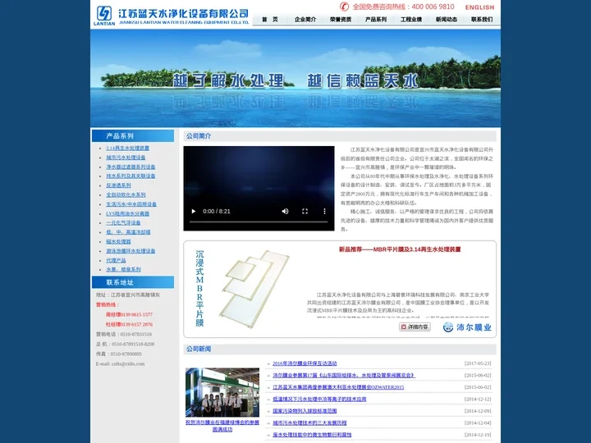Open the 3.14再生水处理装置 product link
This screenshot has width=591, height=443.
[x=127, y=148]
